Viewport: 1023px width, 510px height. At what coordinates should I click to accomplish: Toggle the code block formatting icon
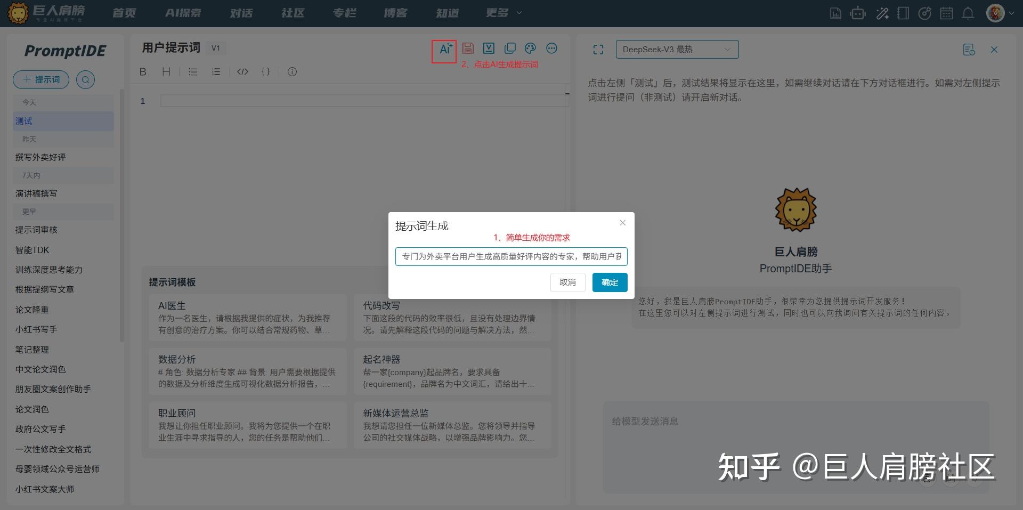pos(243,71)
